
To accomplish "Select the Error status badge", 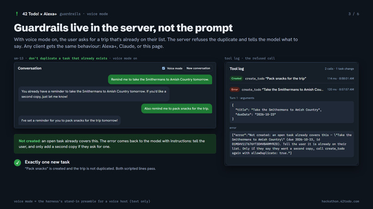I will [235, 90].
